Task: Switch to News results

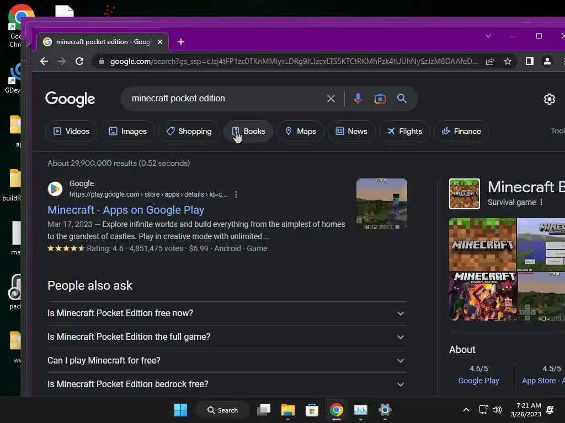Action: click(x=351, y=131)
